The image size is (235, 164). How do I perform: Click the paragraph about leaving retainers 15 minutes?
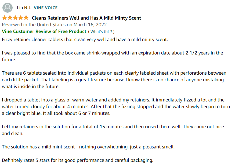point(113,130)
